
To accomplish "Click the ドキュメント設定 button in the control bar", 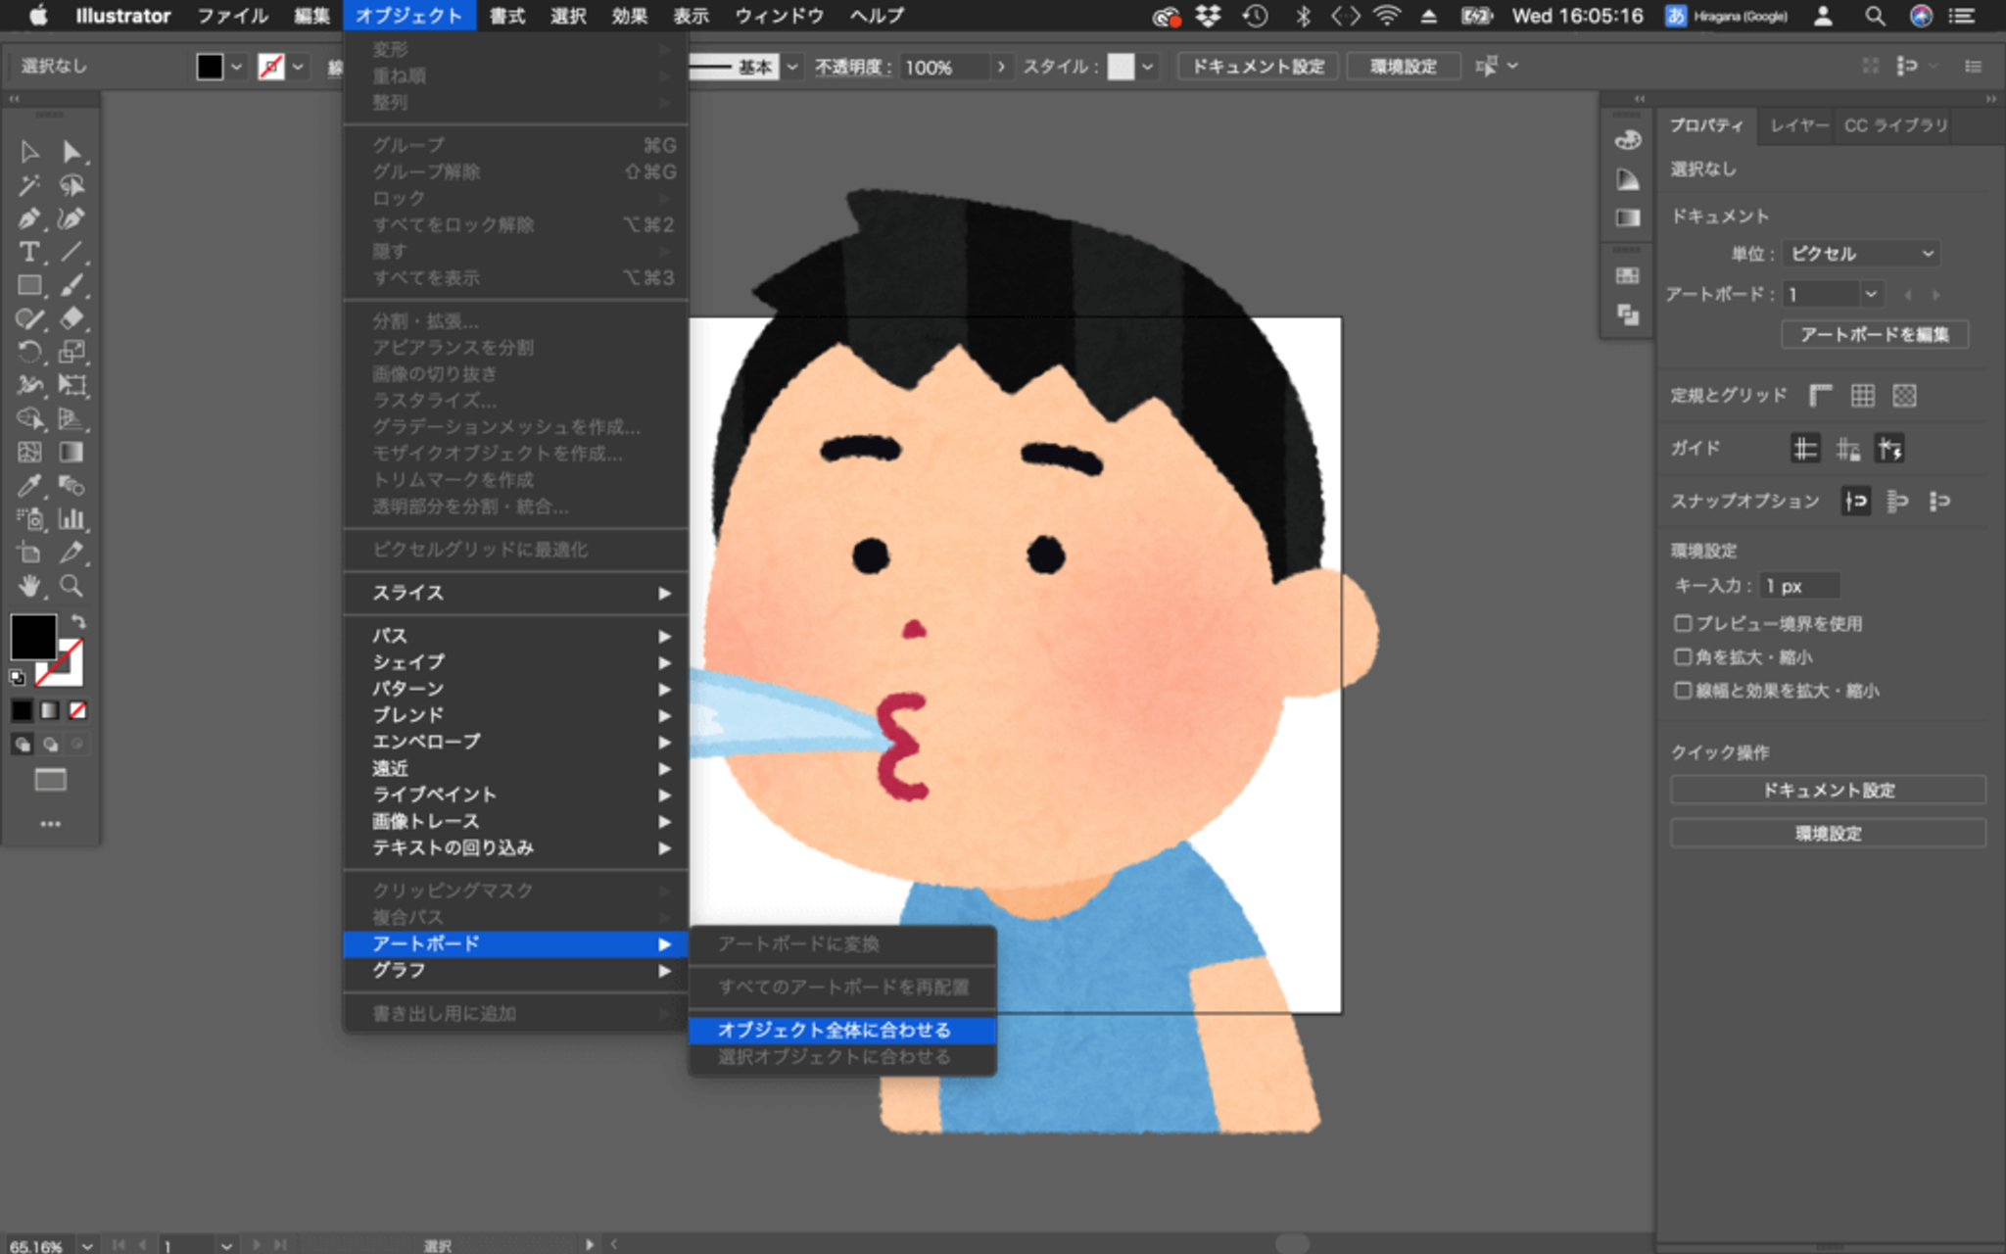I will click(1258, 67).
